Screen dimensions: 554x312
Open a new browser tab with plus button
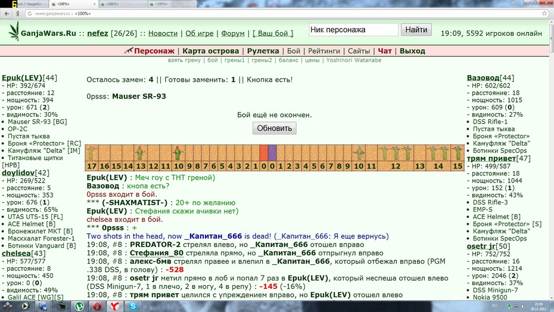coord(201,4)
